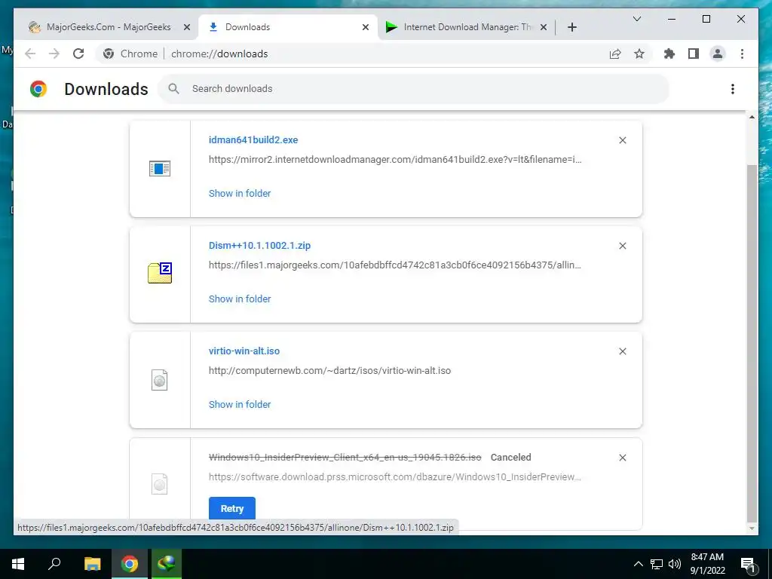The height and width of the screenshot is (579, 772).
Task: Close the MajorGeeks.Com tab
Action: pos(187,27)
